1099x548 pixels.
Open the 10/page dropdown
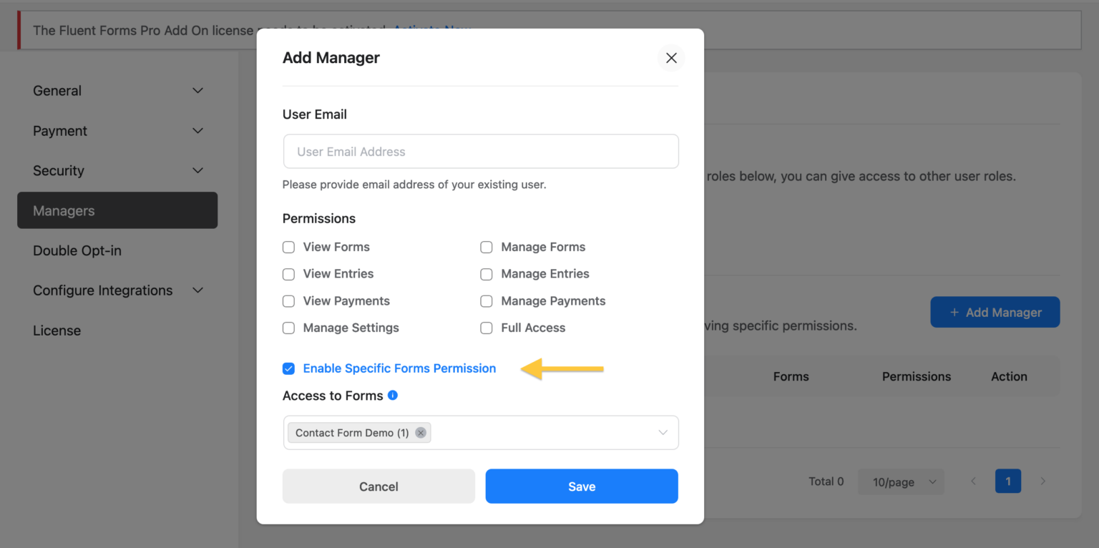(x=901, y=481)
